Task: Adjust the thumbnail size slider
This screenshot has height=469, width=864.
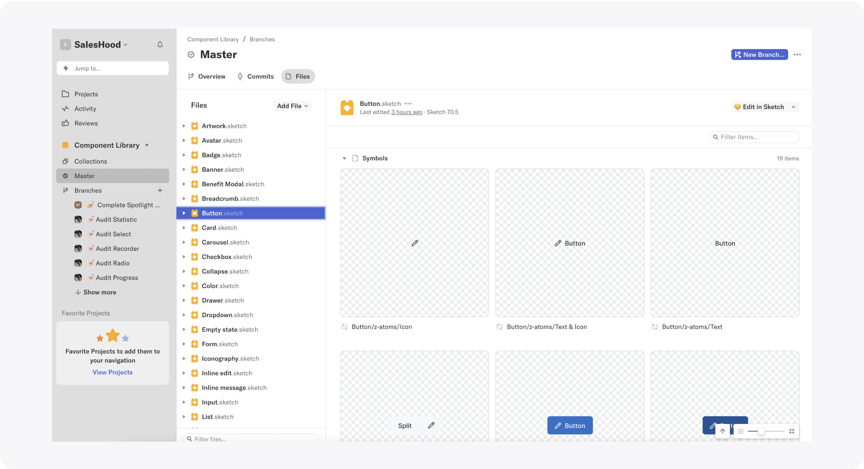Action: click(761, 431)
